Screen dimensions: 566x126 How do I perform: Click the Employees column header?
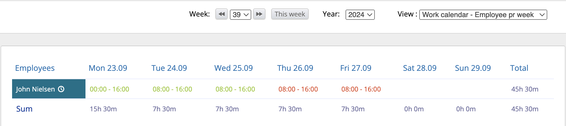pos(35,68)
